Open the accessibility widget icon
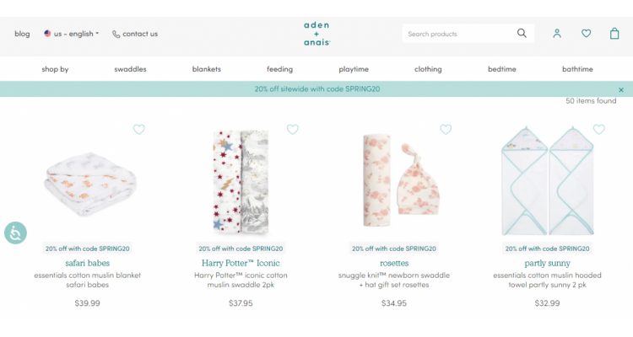This screenshot has width=633, height=337. [15, 233]
